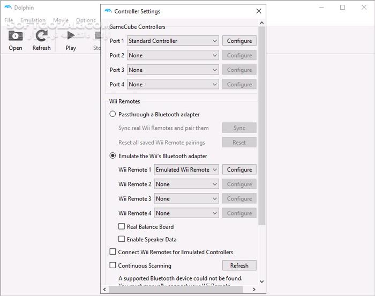Enable Speaker Data checkbox
The image size is (375, 296).
click(x=122, y=239)
